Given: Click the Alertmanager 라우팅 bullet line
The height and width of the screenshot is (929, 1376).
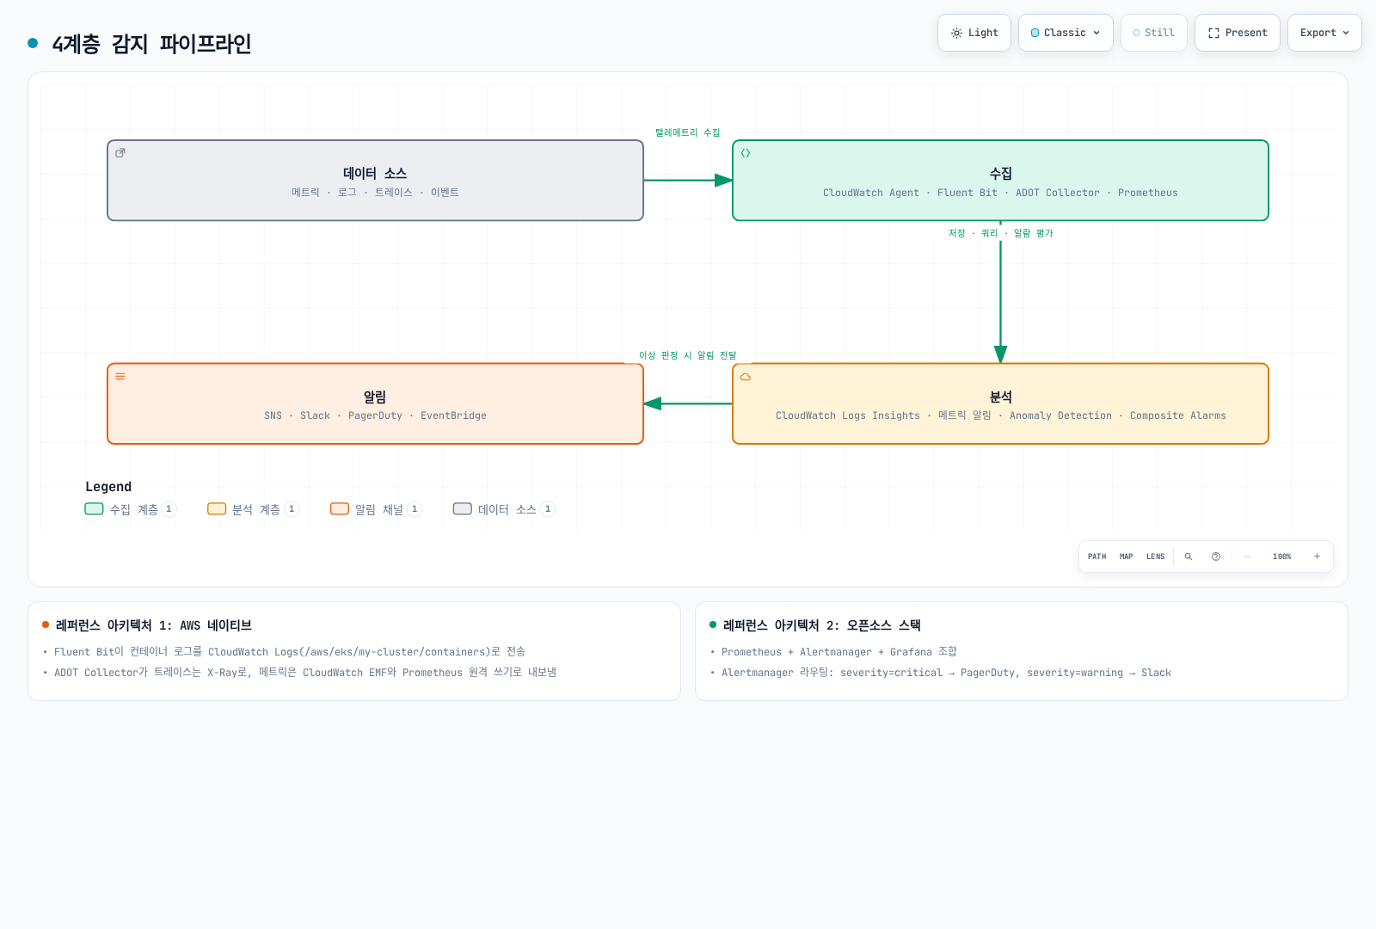Looking at the screenshot, I should click(946, 673).
